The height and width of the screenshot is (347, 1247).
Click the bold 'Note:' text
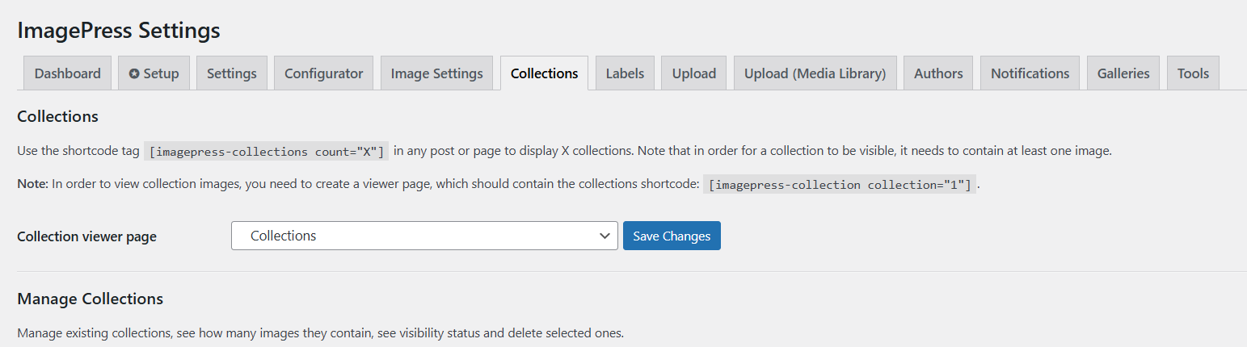[33, 184]
